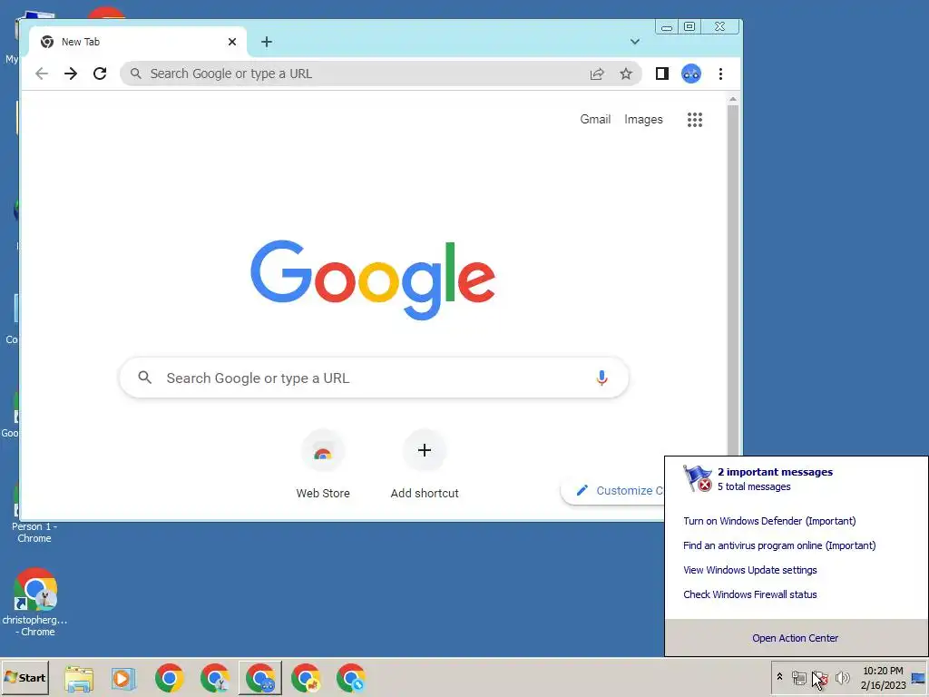The height and width of the screenshot is (697, 929).
Task: Click the taskbar clock showing 10:20 PM
Action: pos(883,678)
